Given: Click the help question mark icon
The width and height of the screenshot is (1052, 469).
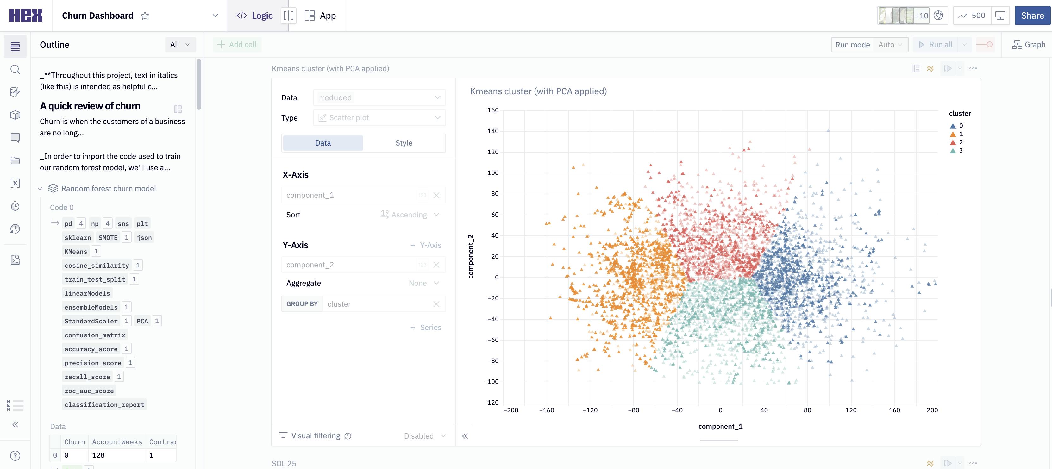Looking at the screenshot, I should pos(15,455).
